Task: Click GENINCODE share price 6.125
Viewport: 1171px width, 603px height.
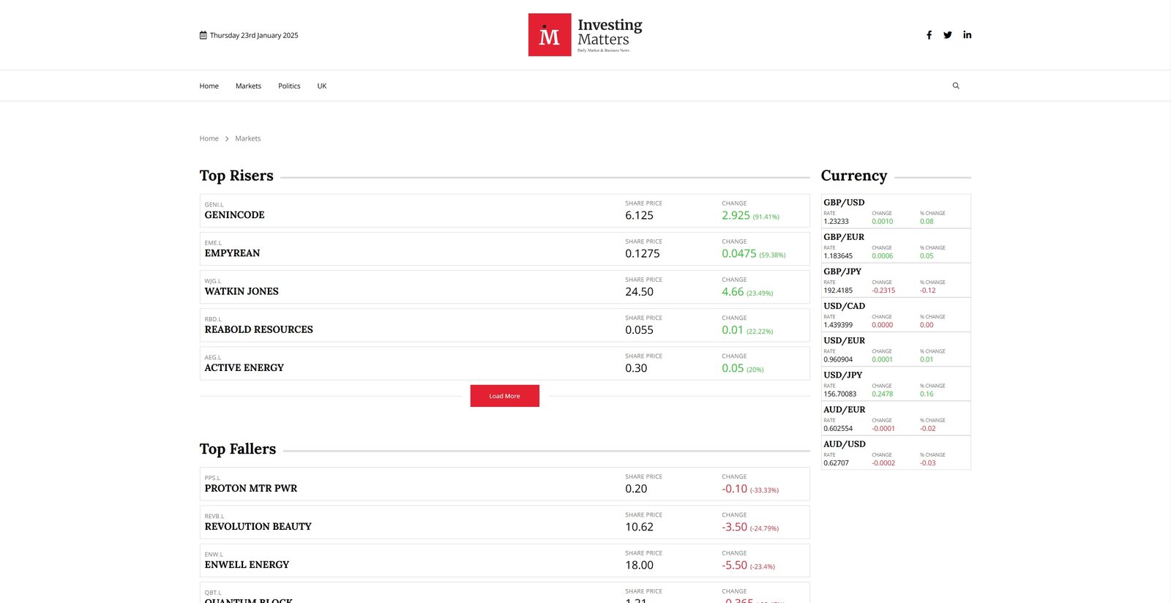Action: 639,215
